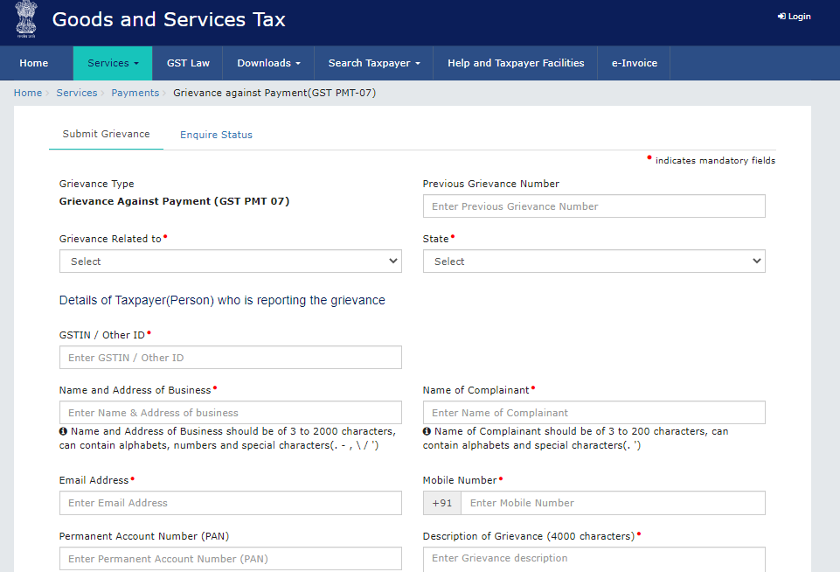Expand the Search Taxpayer menu
840x572 pixels.
tap(374, 63)
